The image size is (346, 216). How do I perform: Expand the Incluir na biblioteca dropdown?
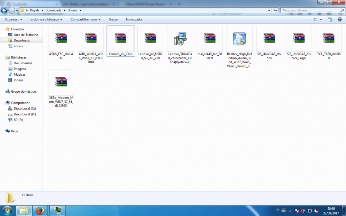[46, 19]
